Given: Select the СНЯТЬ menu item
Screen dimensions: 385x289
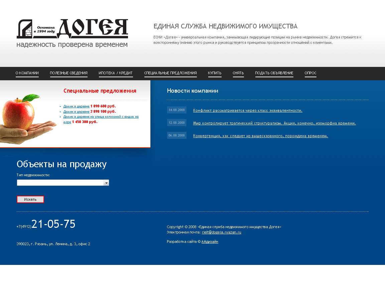Looking at the screenshot, I should pyautogui.click(x=238, y=73).
